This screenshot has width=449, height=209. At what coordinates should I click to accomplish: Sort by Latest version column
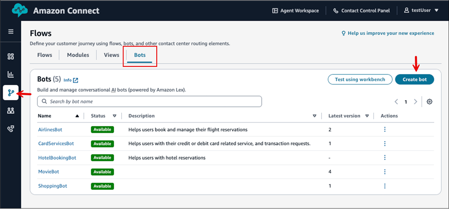pyautogui.click(x=367, y=116)
